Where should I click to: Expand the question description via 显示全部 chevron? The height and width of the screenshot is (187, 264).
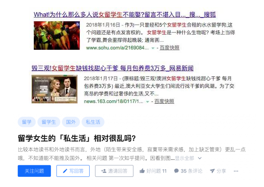pyautogui.click(x=200, y=158)
